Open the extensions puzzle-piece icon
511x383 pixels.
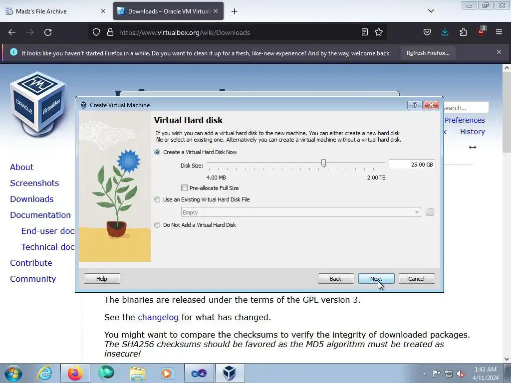(x=463, y=32)
